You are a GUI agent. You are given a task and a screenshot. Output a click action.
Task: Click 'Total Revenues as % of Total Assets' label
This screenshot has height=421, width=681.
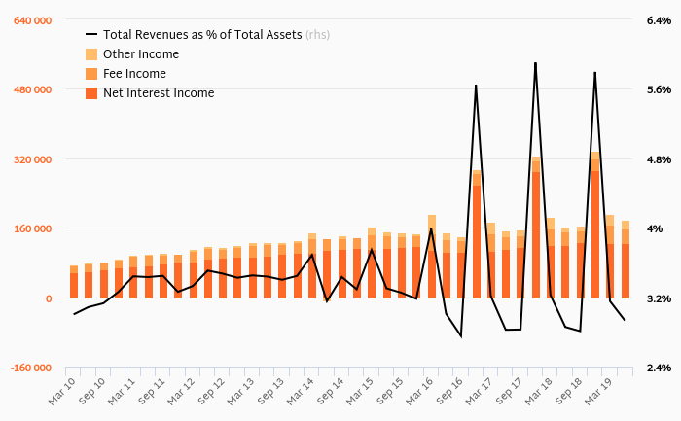[202, 35]
